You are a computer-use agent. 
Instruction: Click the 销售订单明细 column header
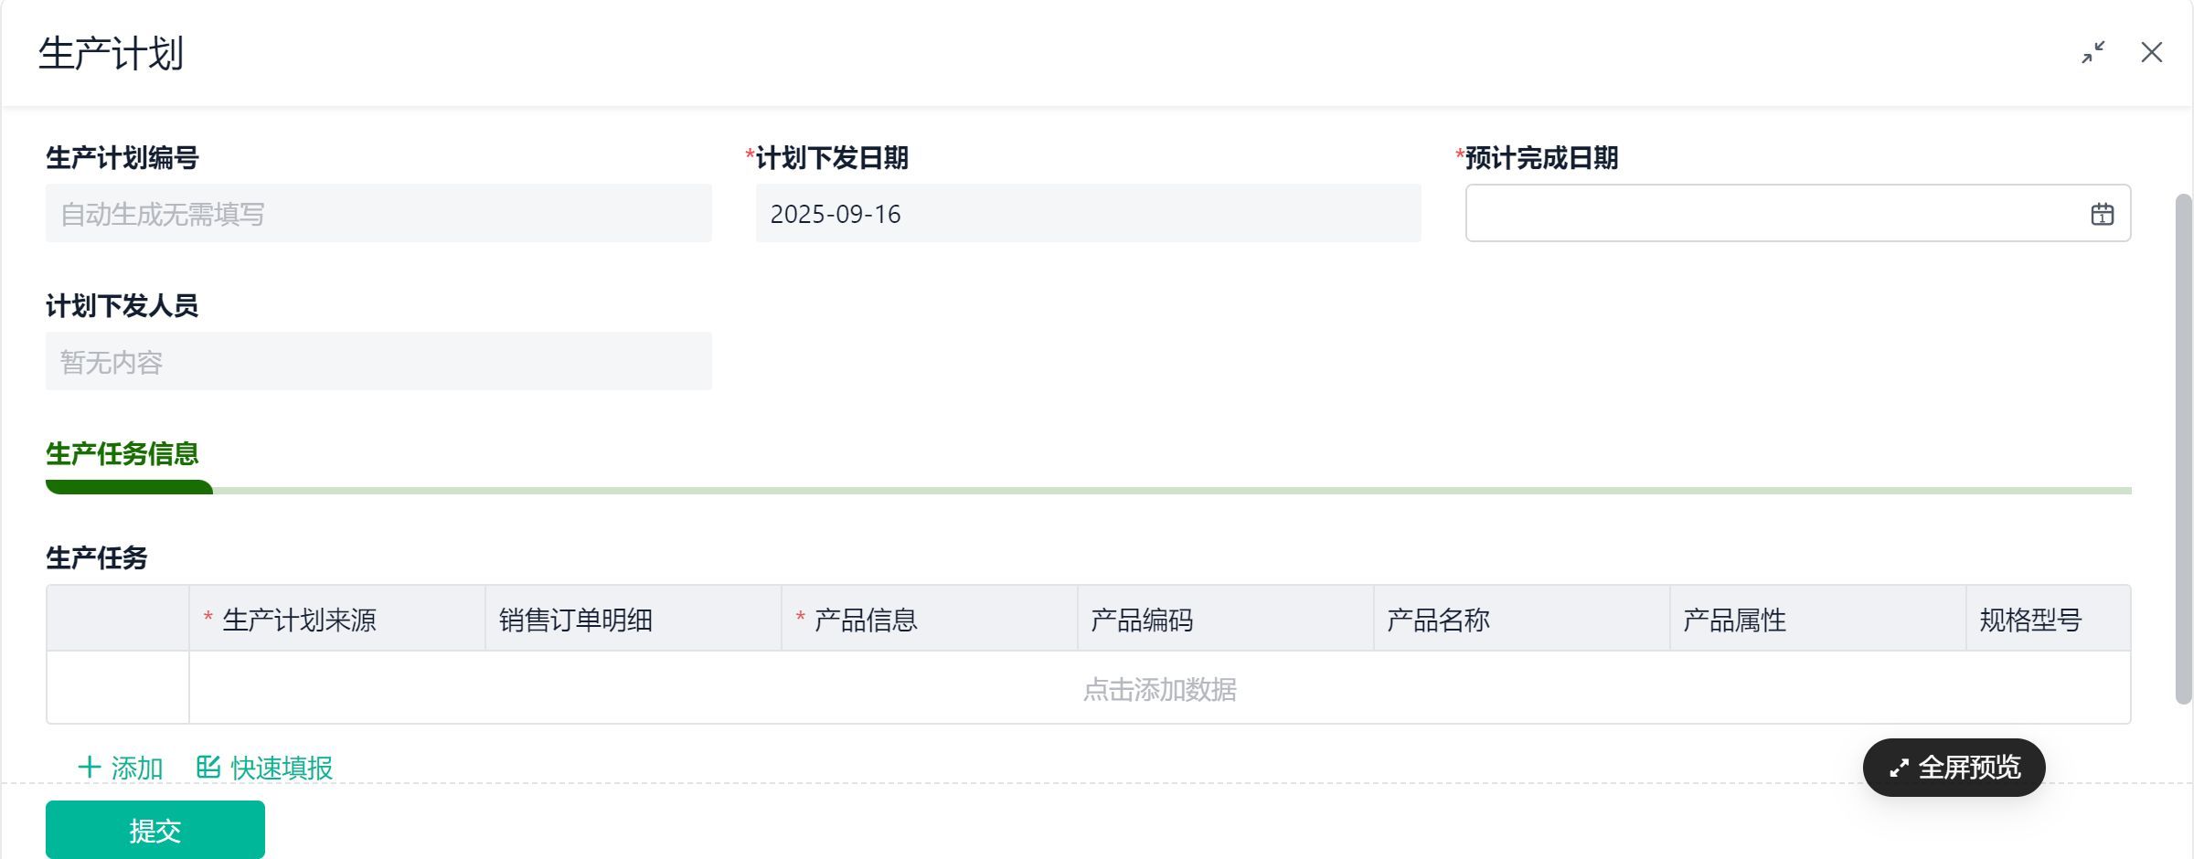click(x=576, y=620)
